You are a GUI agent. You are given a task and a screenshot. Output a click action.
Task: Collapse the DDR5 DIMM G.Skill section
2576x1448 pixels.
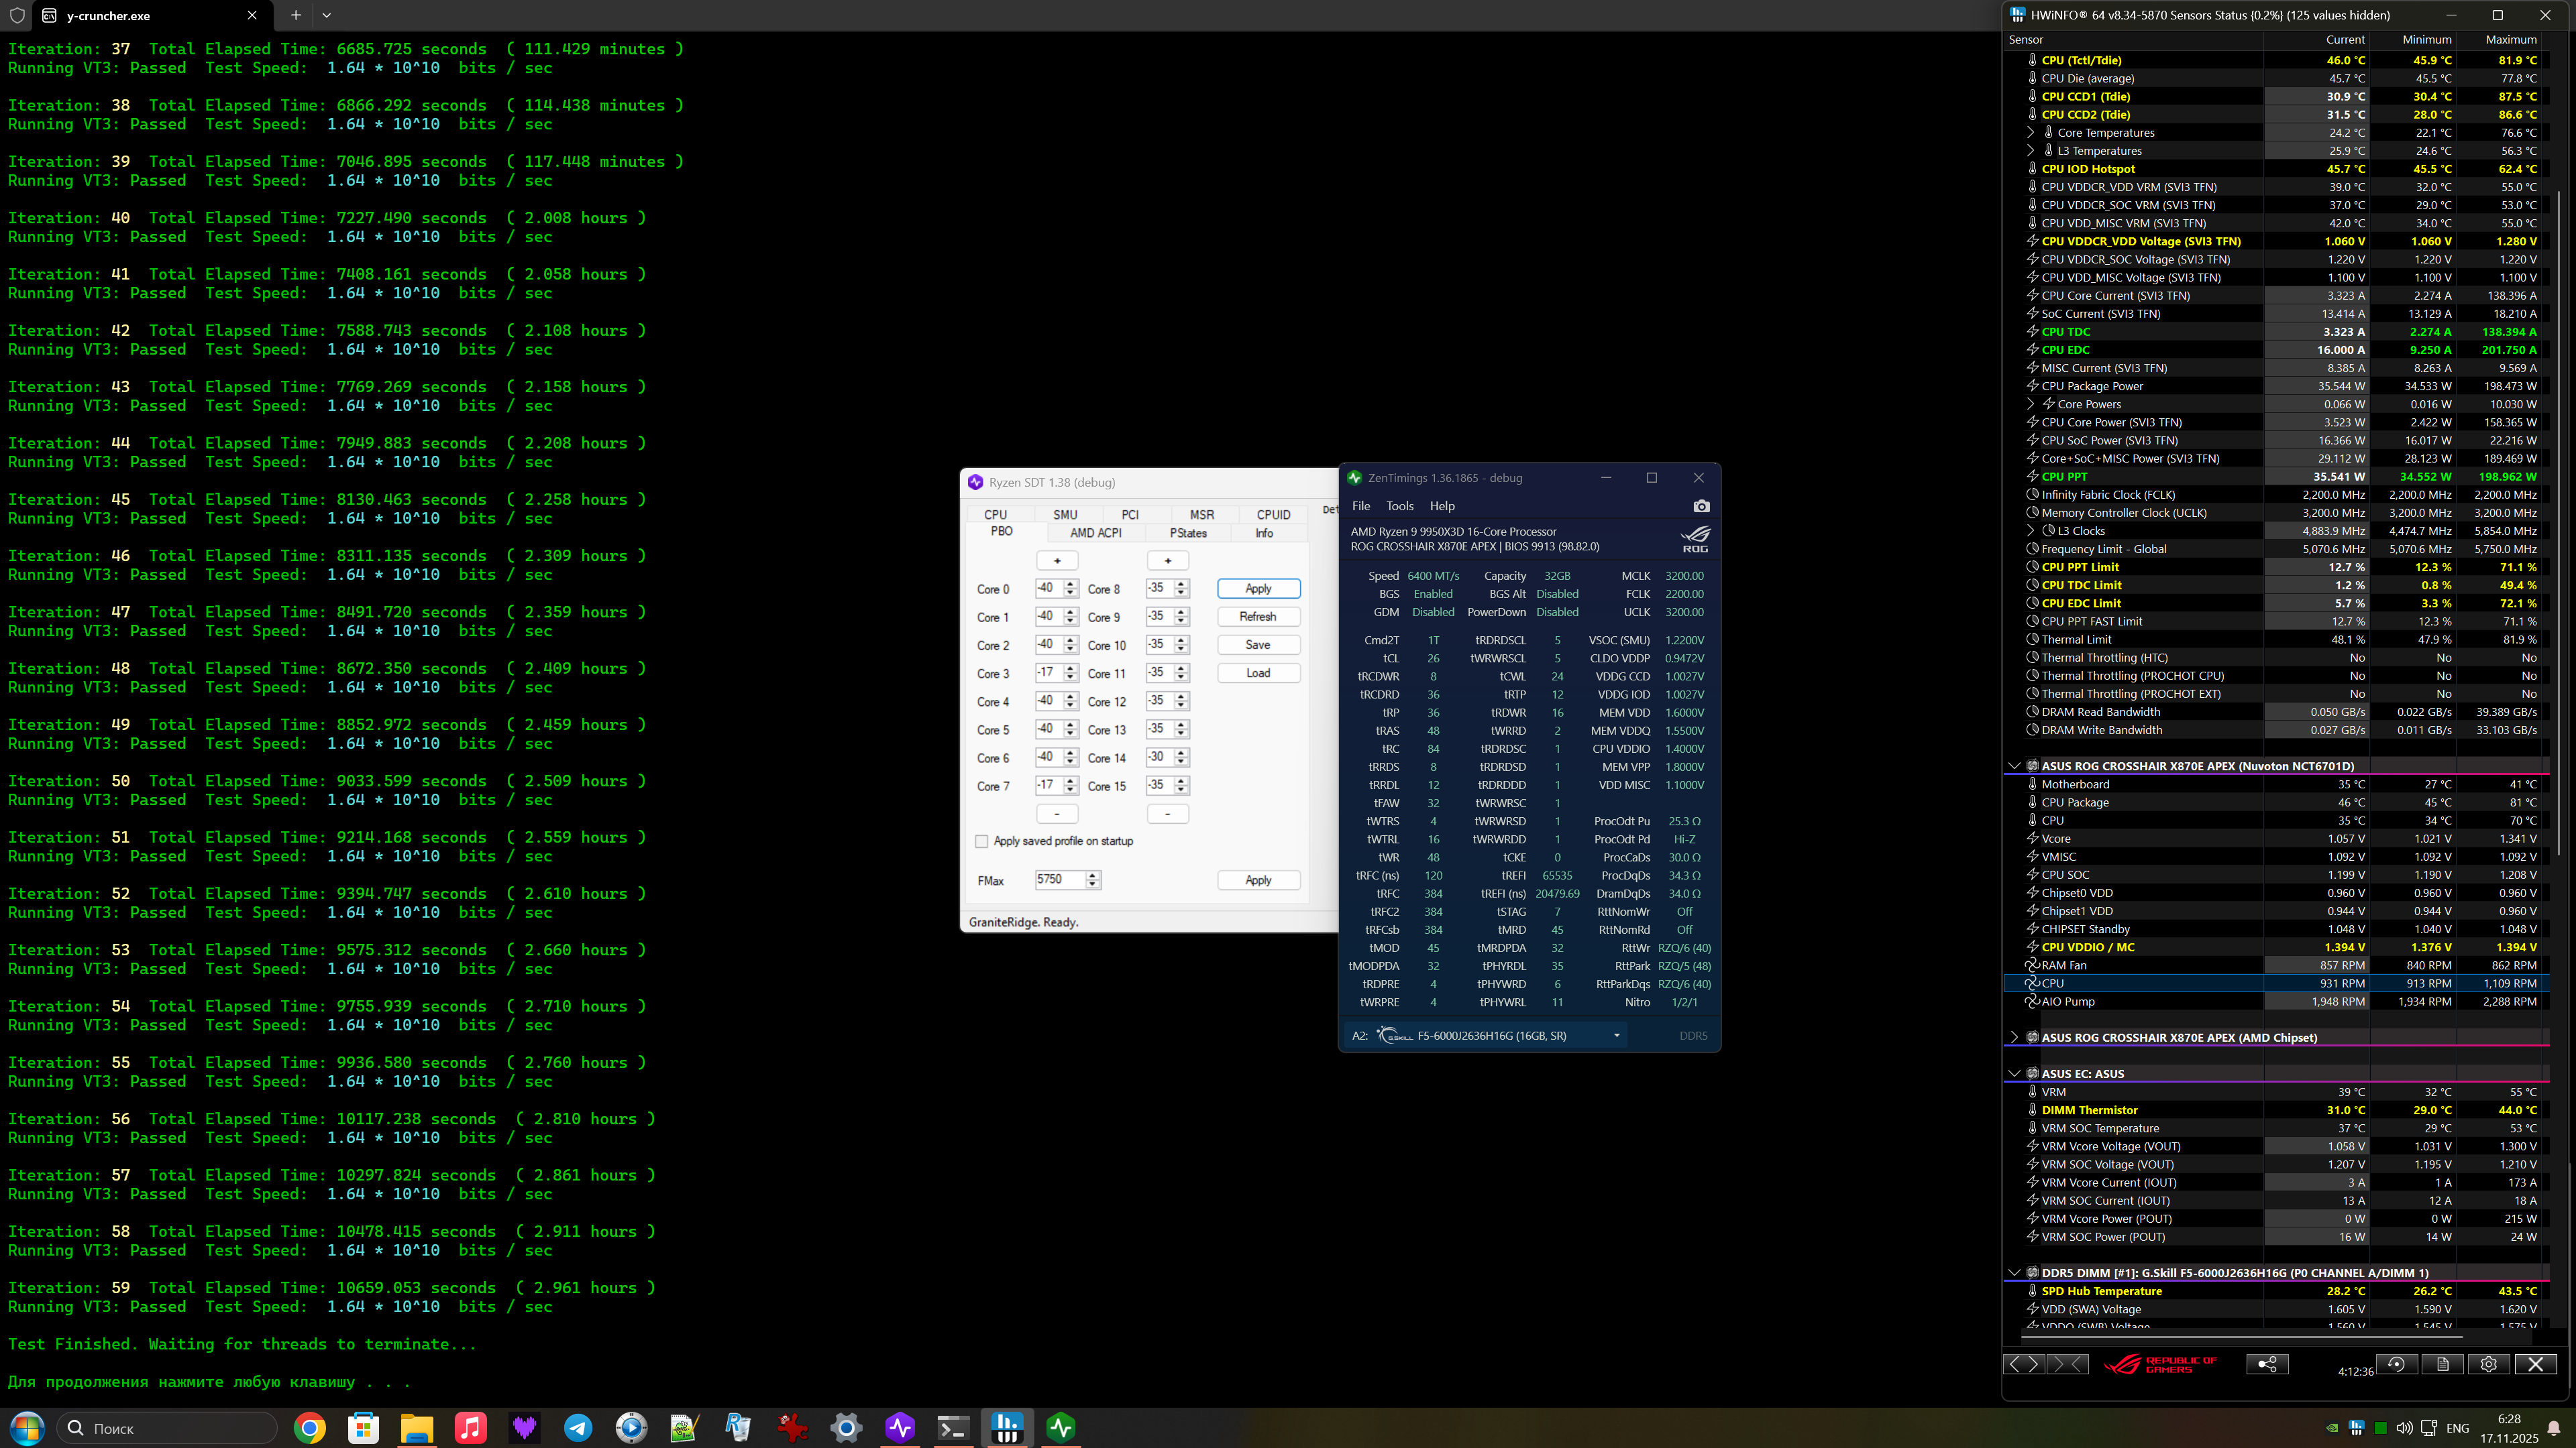tap(2014, 1273)
